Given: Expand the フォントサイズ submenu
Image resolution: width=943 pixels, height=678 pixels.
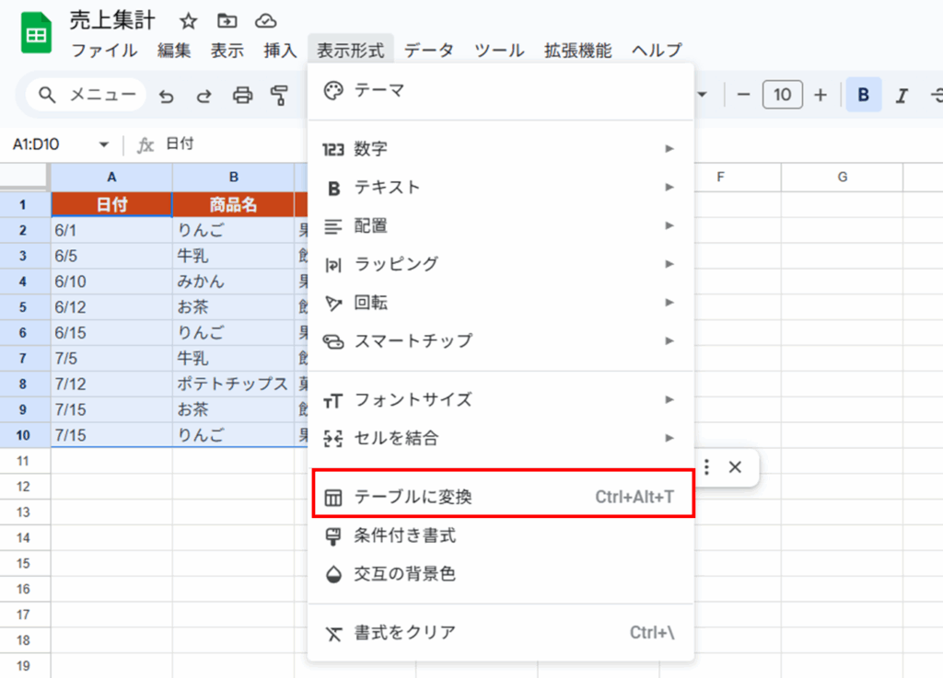Looking at the screenshot, I should coord(500,399).
